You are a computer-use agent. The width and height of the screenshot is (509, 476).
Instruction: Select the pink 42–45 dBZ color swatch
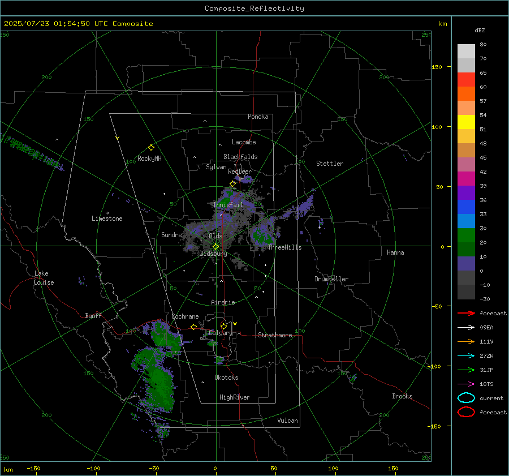[x=466, y=164]
